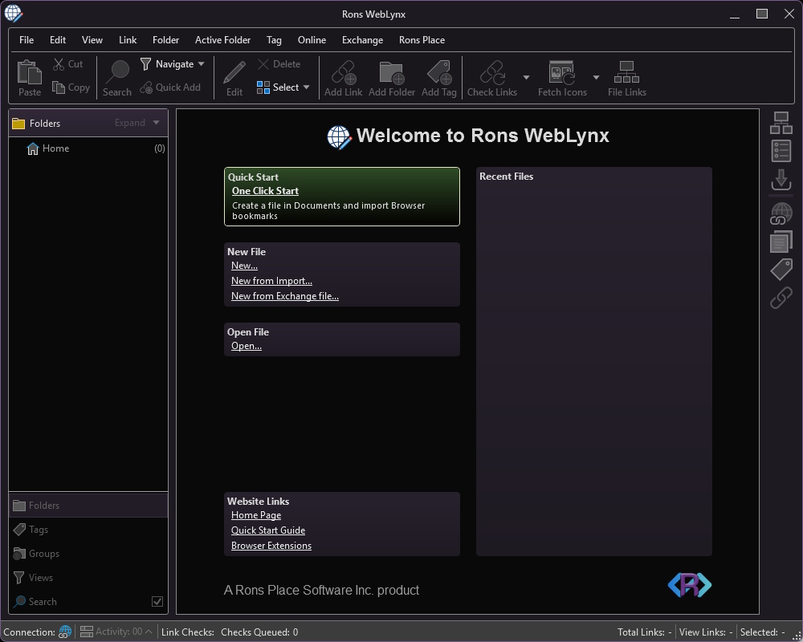The height and width of the screenshot is (642, 803).
Task: Open the Edit menu
Action: (58, 40)
